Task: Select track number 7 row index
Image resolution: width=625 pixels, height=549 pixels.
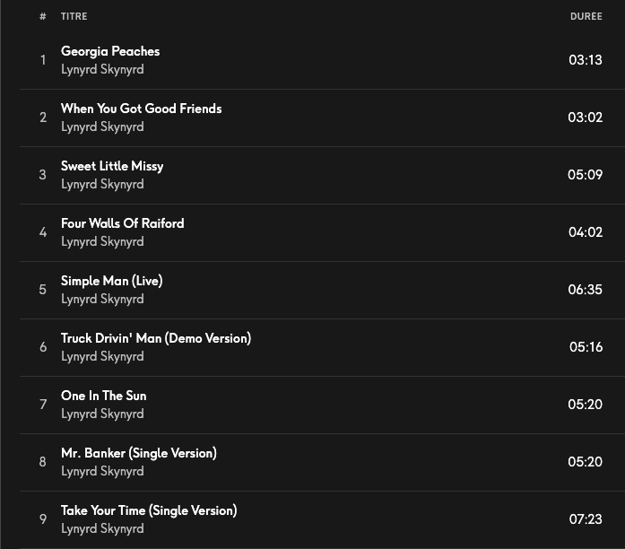Action: (43, 405)
